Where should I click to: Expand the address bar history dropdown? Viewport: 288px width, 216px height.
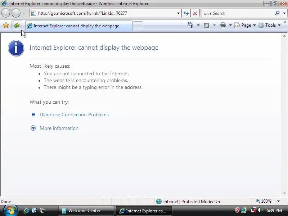coord(178,13)
